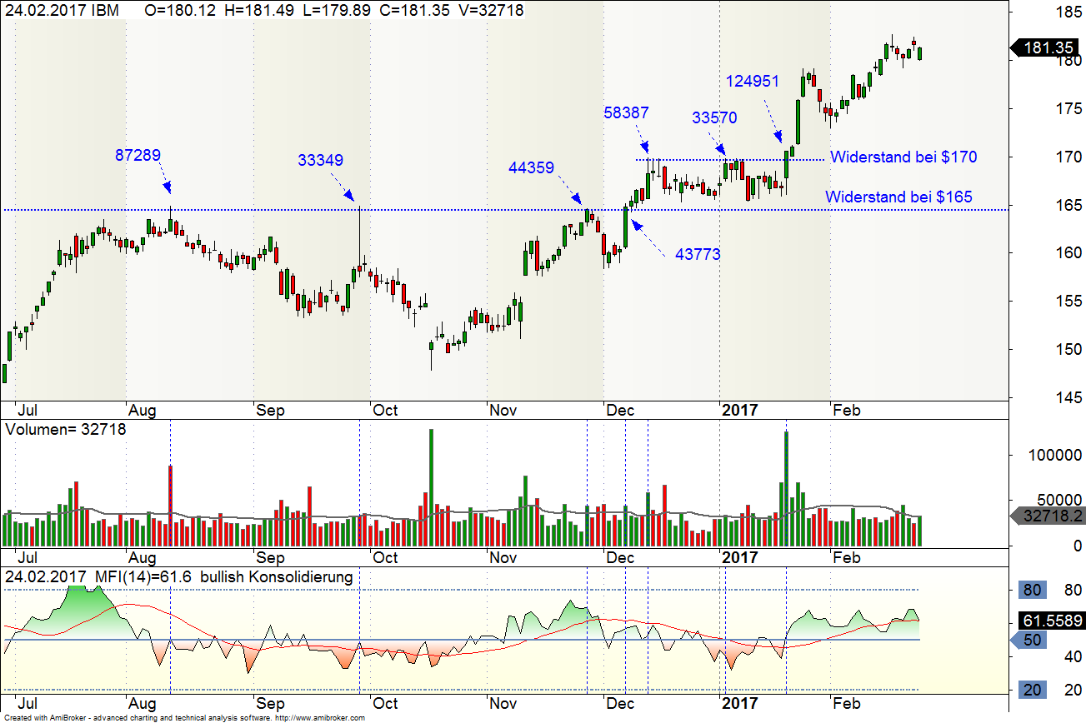This screenshot has width=1086, height=723.
Task: Click the 33349 volume annotation
Action: click(321, 160)
